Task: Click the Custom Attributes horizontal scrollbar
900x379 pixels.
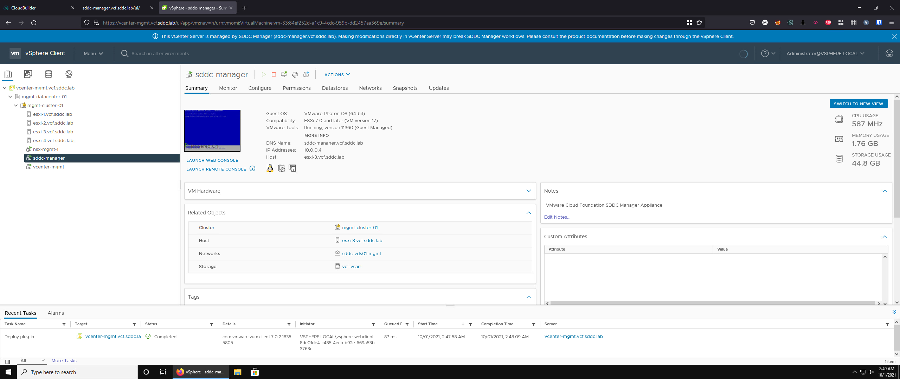Action: coord(712,303)
